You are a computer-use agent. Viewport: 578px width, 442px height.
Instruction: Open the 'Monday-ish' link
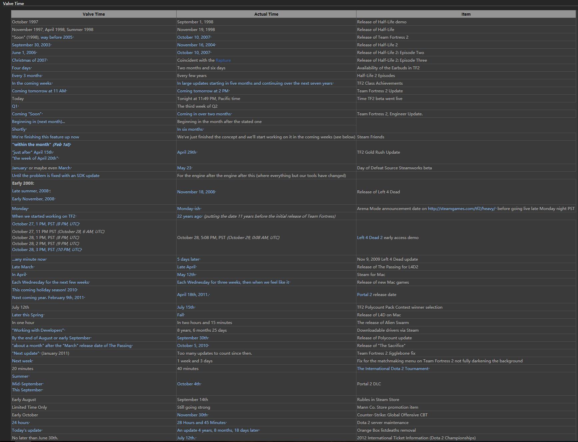click(x=189, y=209)
